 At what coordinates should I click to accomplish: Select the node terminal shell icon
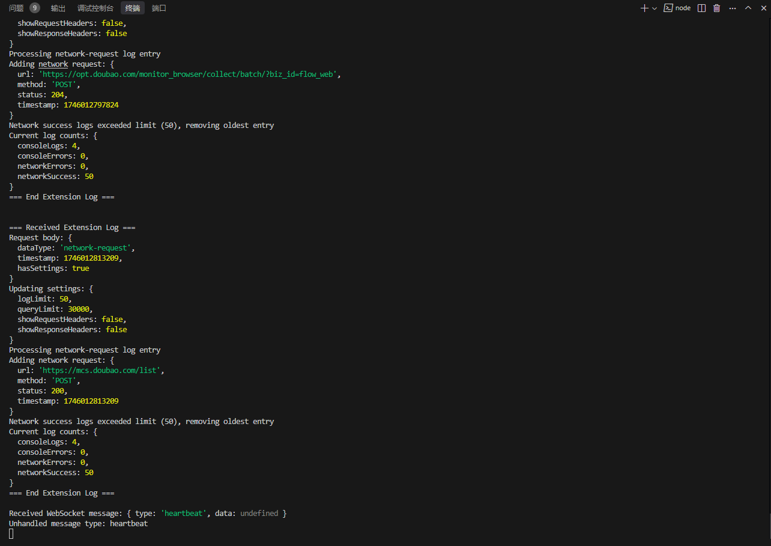click(x=668, y=8)
